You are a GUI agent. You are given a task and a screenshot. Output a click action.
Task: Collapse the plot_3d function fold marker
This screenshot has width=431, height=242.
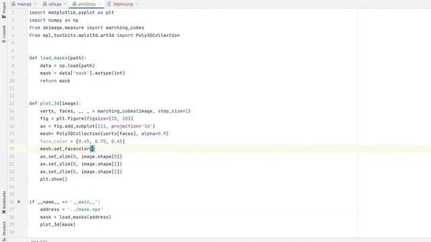pos(28,104)
